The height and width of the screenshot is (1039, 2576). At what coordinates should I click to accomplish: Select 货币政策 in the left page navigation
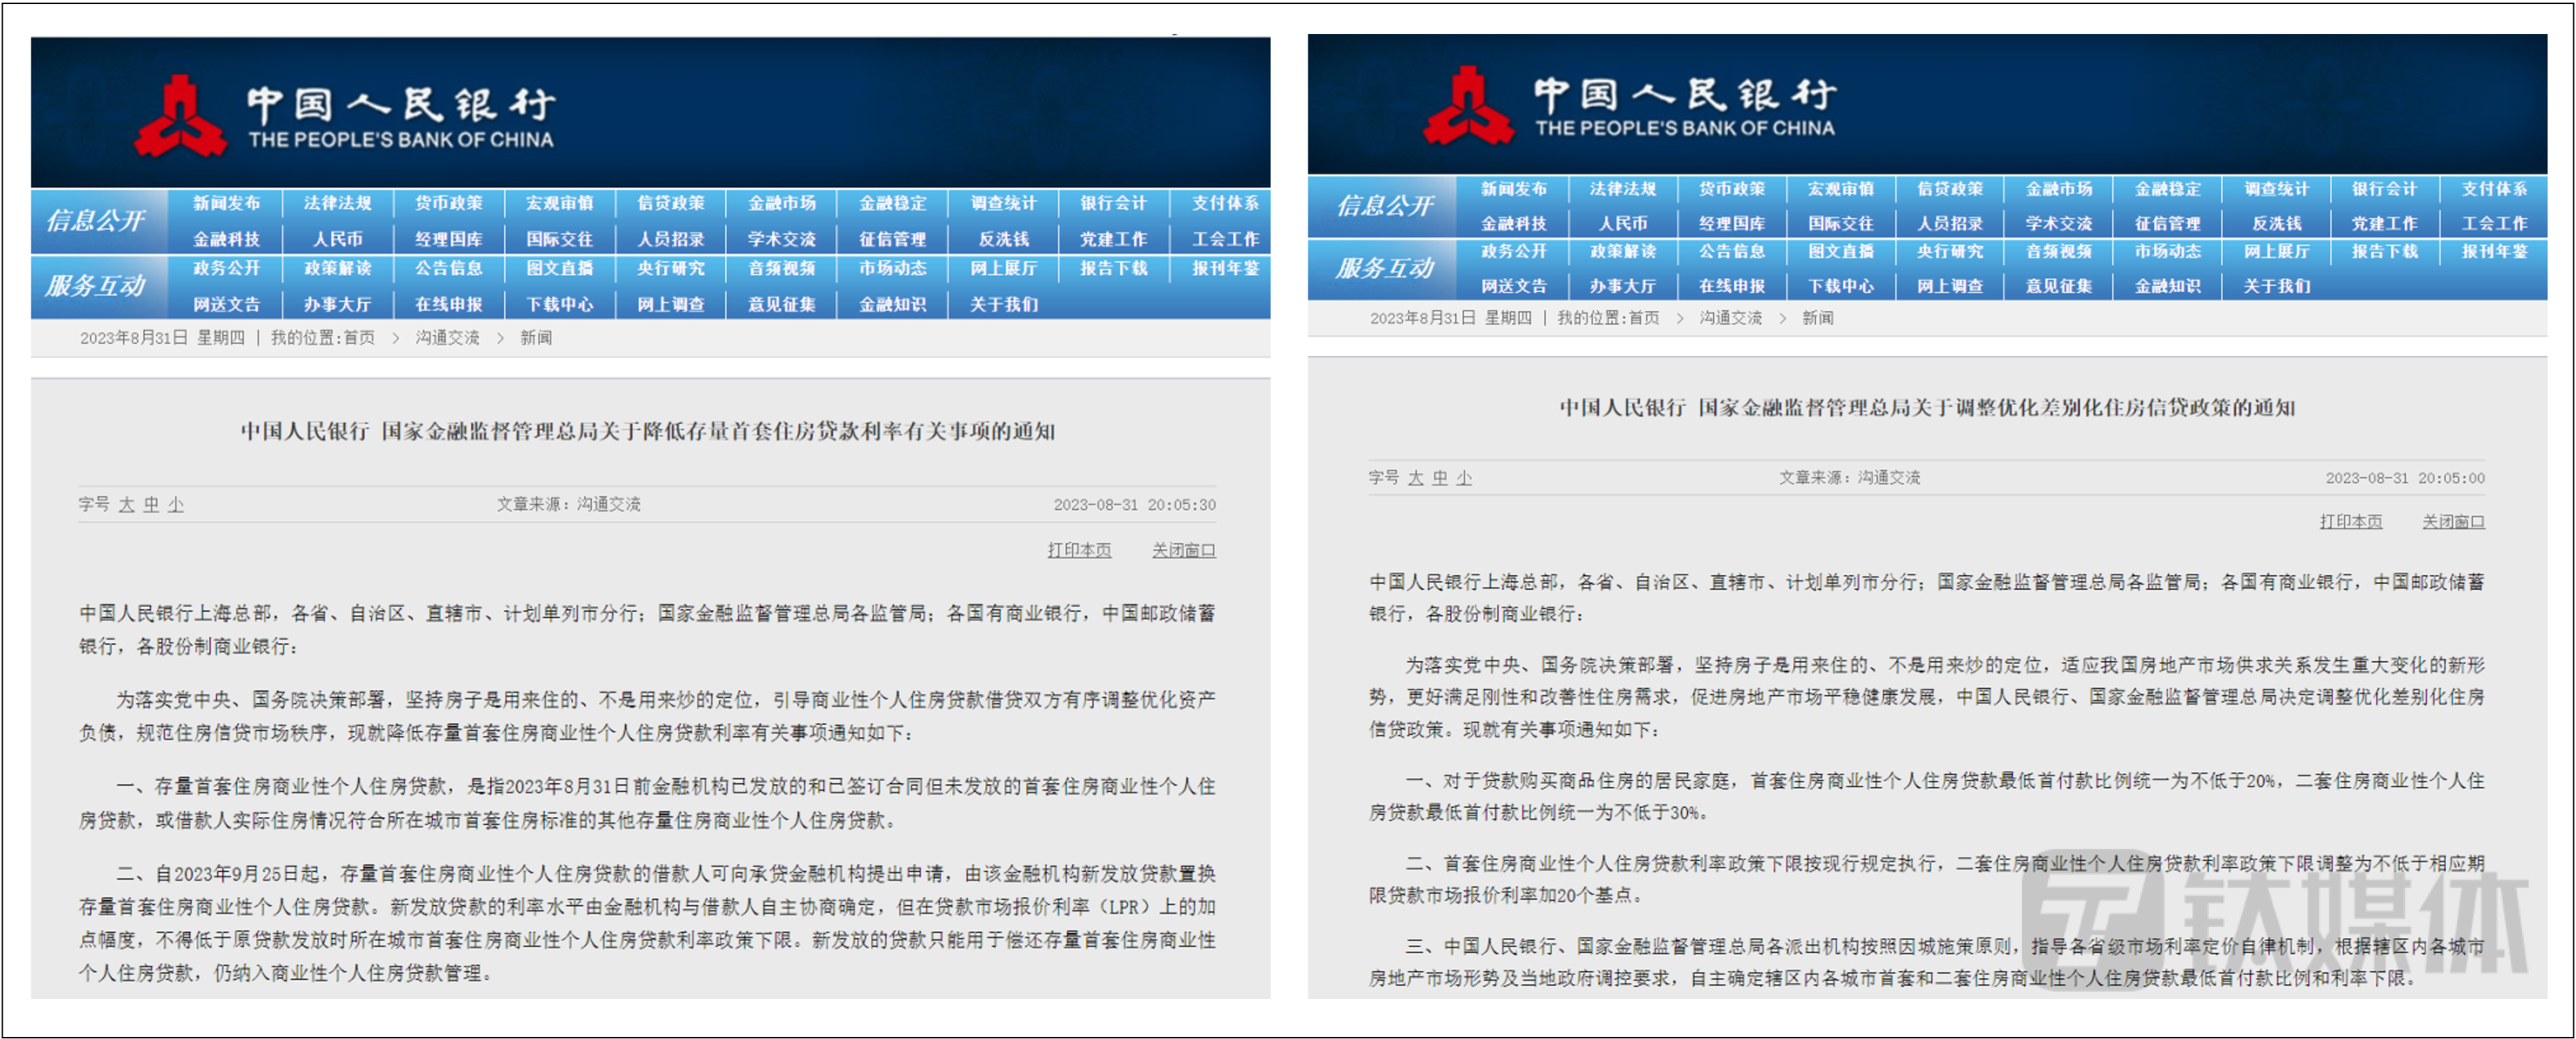tap(449, 203)
